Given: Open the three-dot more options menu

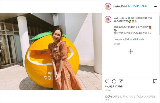Looking at the screenshot, I should pyautogui.click(x=156, y=6).
